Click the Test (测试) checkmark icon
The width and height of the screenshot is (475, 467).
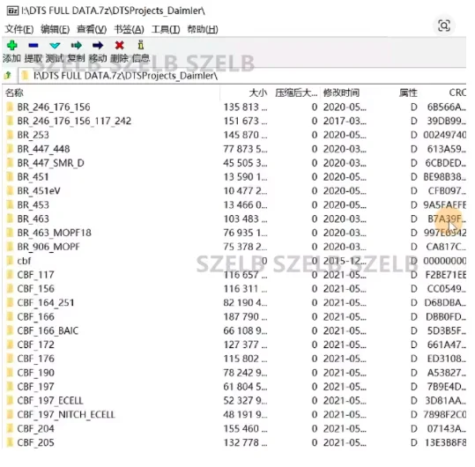(55, 46)
